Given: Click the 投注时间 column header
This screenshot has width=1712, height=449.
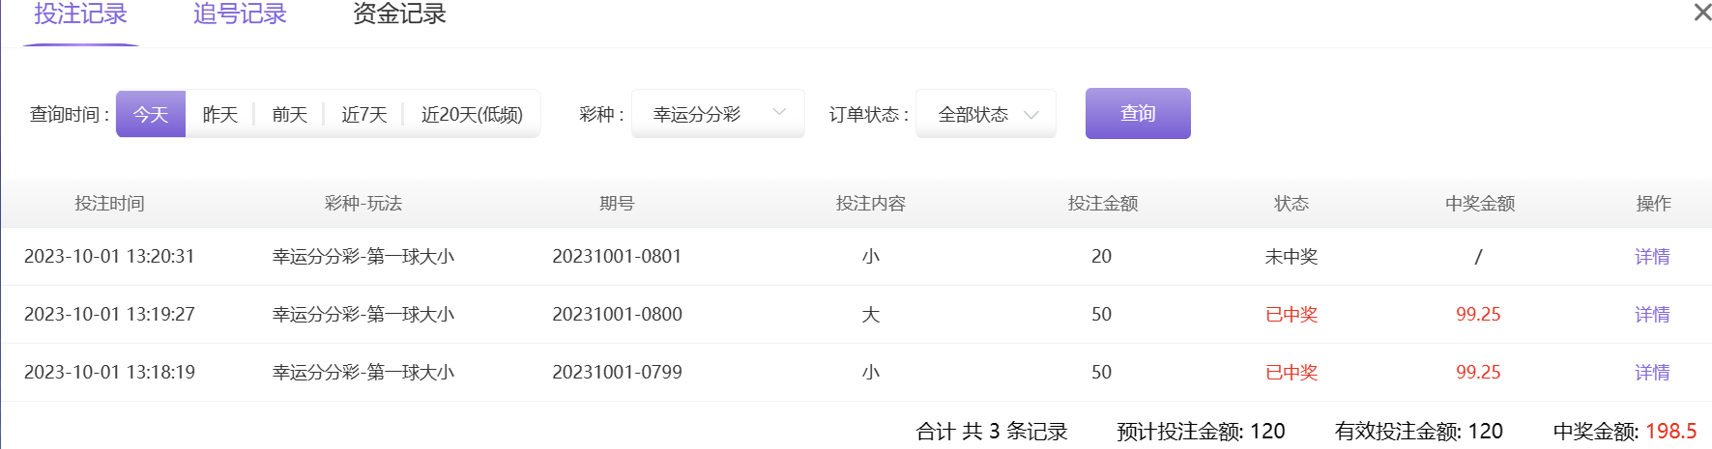Looking at the screenshot, I should click(109, 204).
